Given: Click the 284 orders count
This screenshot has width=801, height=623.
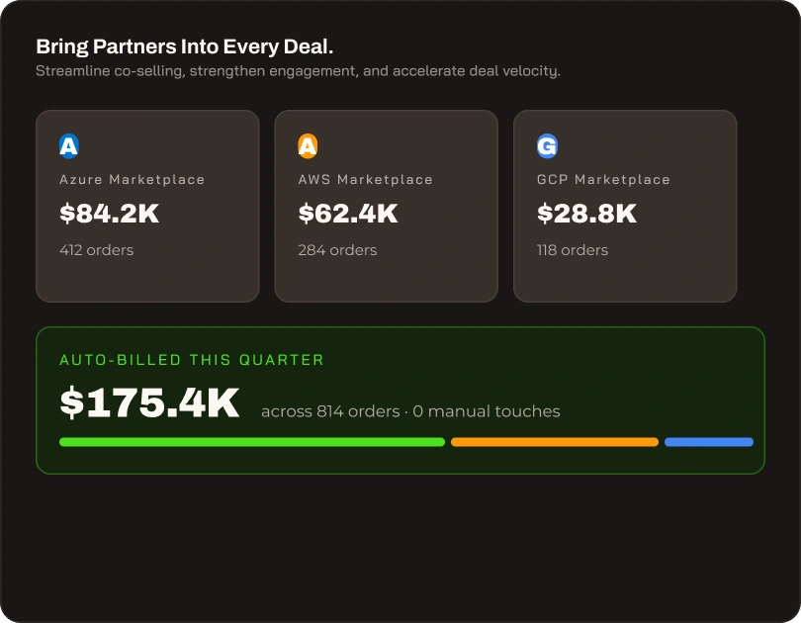Looking at the screenshot, I should (x=337, y=250).
